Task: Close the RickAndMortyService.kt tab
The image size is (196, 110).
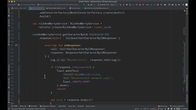Action: click(x=67, y=8)
